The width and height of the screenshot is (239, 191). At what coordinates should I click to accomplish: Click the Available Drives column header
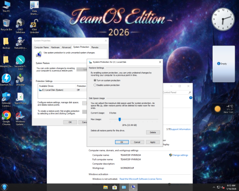click(x=57, y=86)
